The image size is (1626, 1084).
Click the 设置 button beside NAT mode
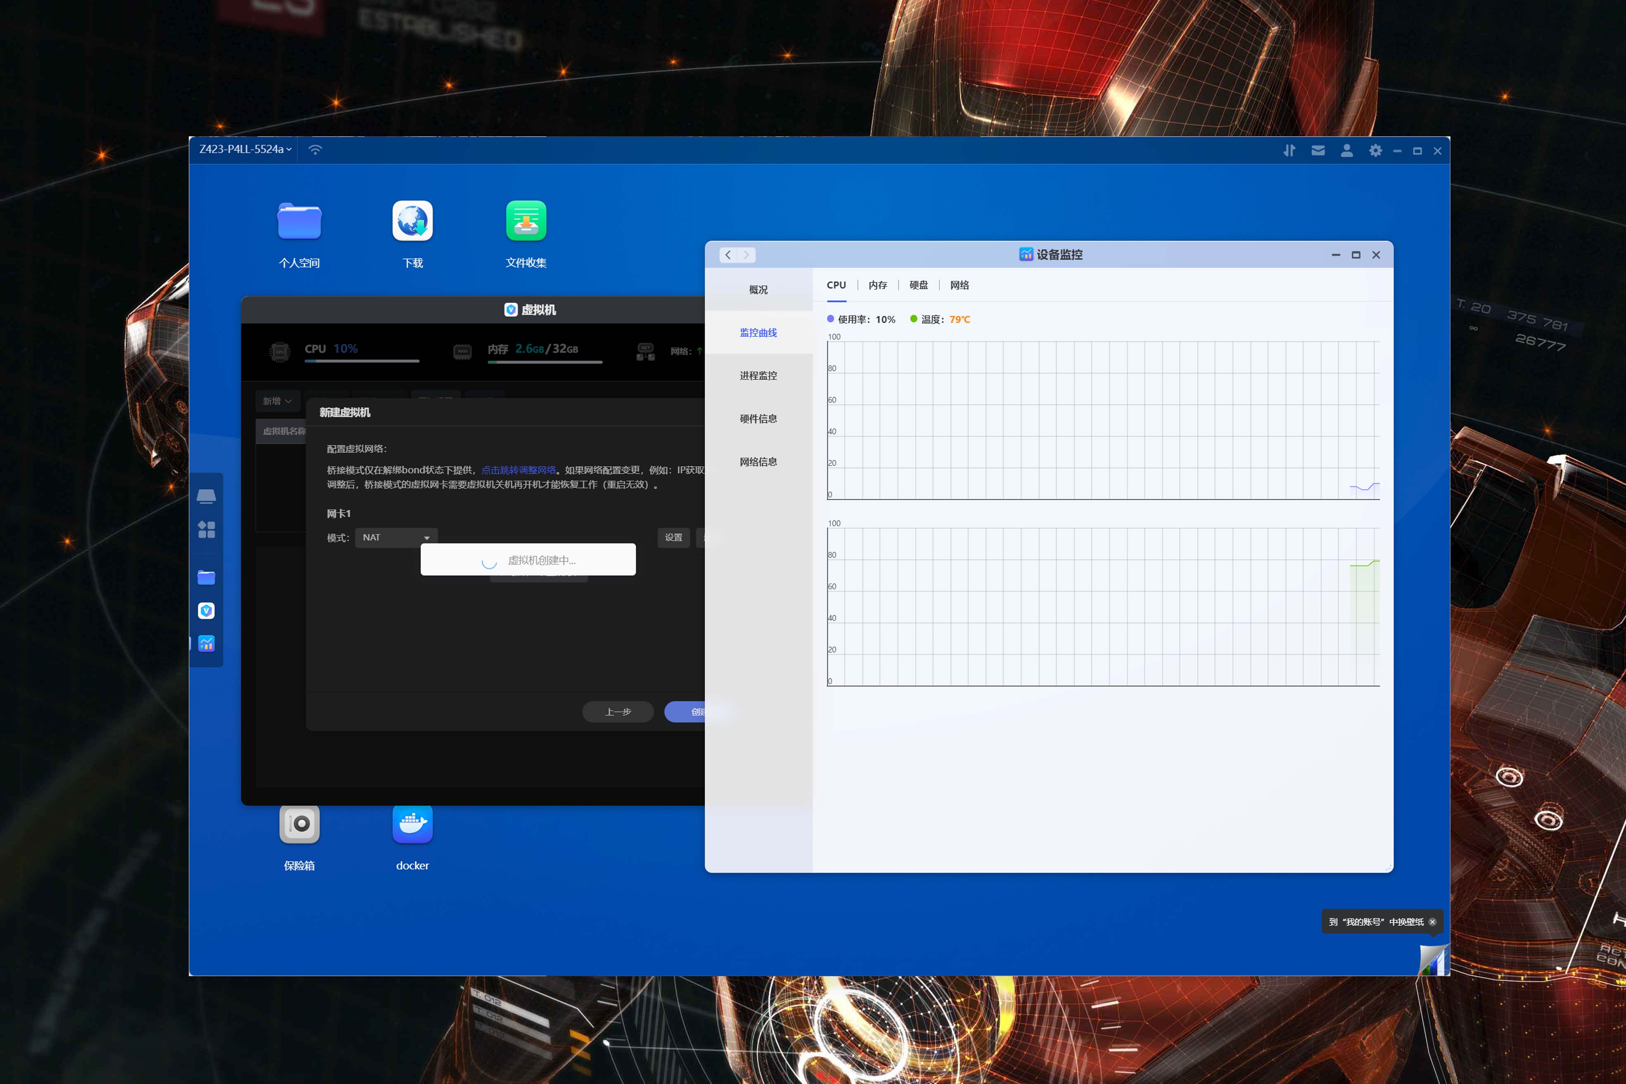coord(673,537)
